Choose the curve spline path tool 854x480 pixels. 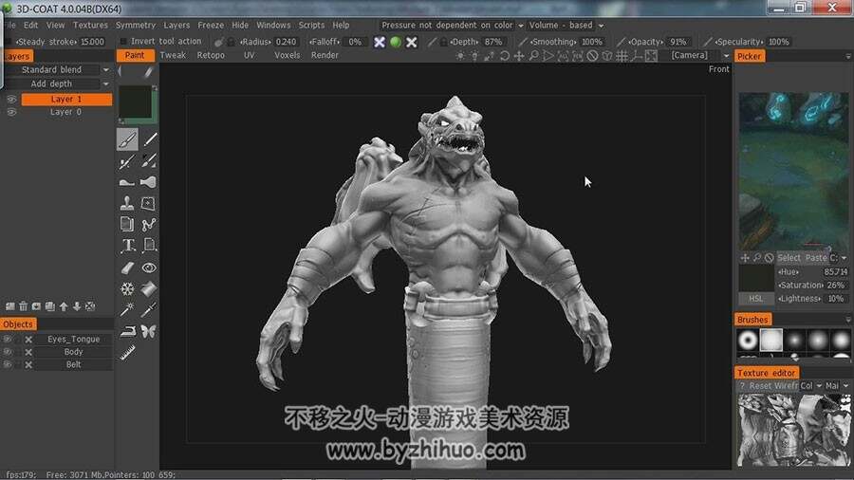[148, 224]
